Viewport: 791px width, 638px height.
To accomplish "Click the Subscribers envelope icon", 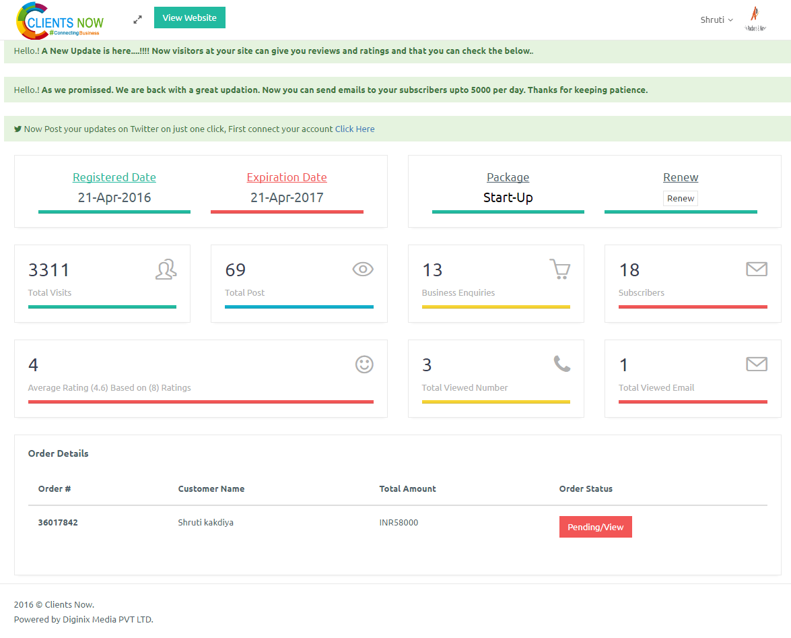I will (757, 269).
